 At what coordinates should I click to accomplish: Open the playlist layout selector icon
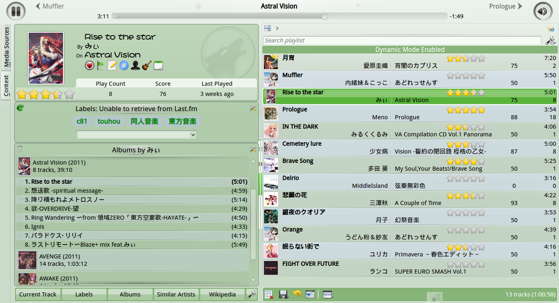[x=328, y=294]
